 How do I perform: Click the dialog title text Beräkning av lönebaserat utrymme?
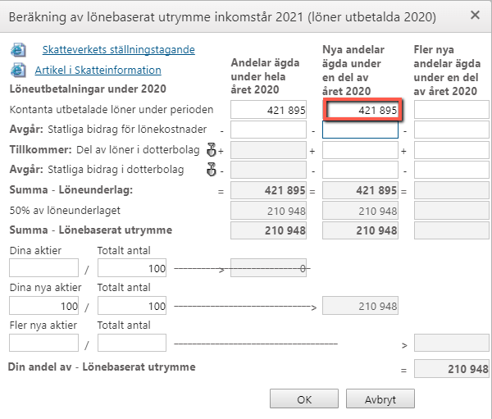tap(222, 16)
